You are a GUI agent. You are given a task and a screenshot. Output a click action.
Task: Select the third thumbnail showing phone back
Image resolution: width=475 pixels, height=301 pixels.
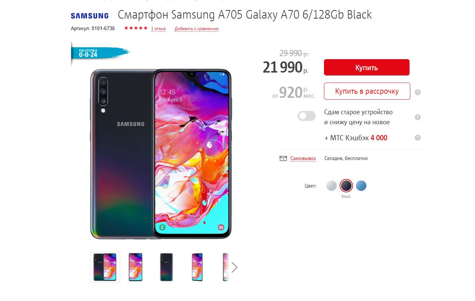pyautogui.click(x=166, y=267)
